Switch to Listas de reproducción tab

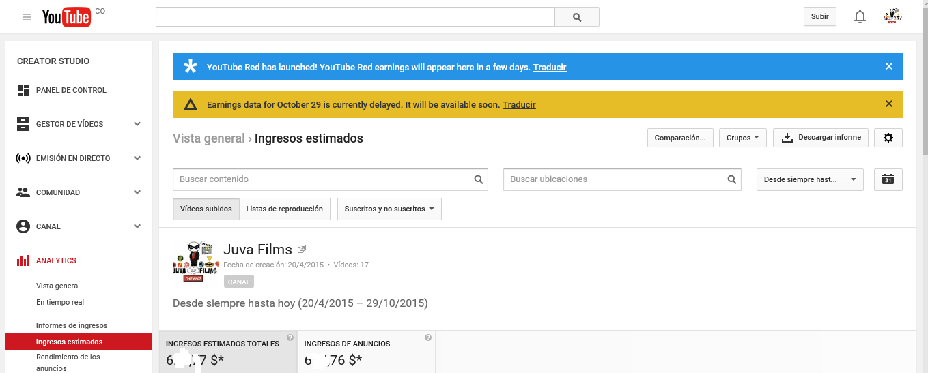coord(285,209)
